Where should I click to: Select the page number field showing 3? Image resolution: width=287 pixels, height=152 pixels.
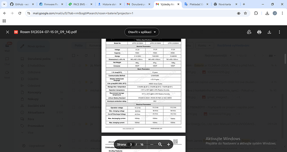pyautogui.click(x=131, y=145)
